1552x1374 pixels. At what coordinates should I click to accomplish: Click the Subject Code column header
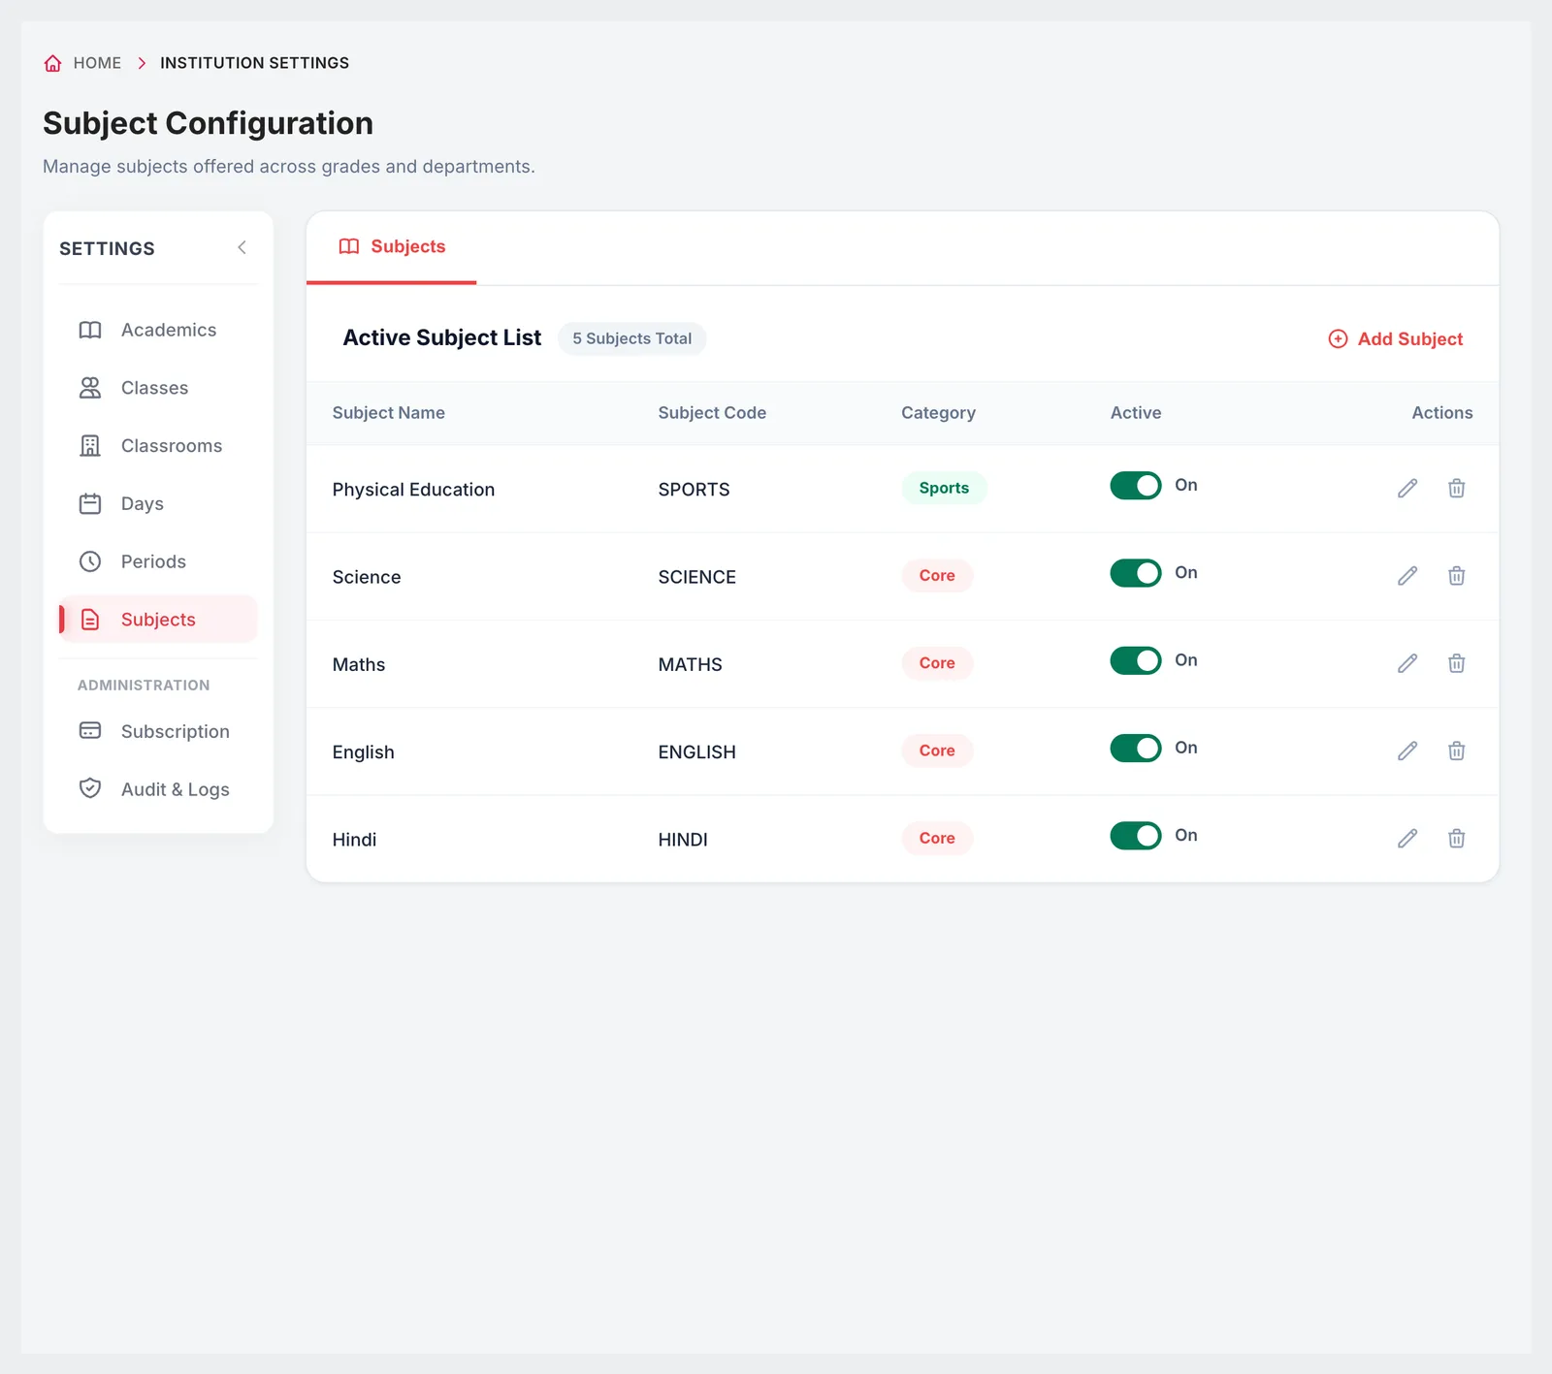click(712, 413)
